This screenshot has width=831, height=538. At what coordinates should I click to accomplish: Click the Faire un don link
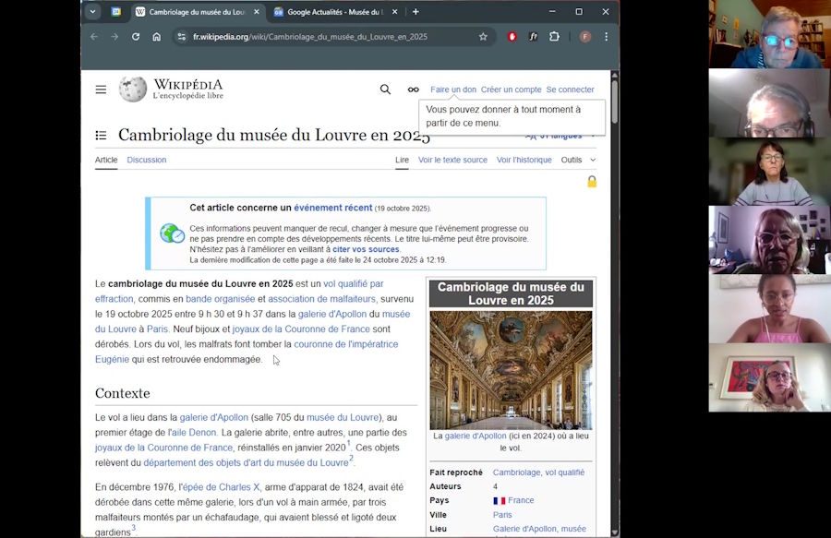452,90
